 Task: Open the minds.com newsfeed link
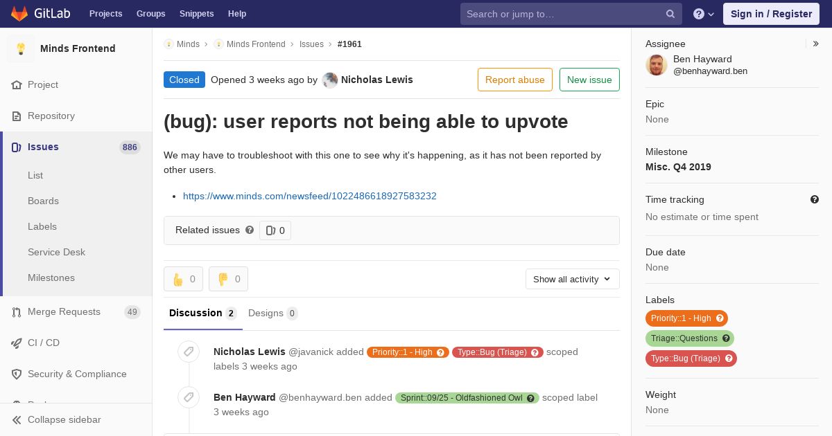[x=310, y=196]
